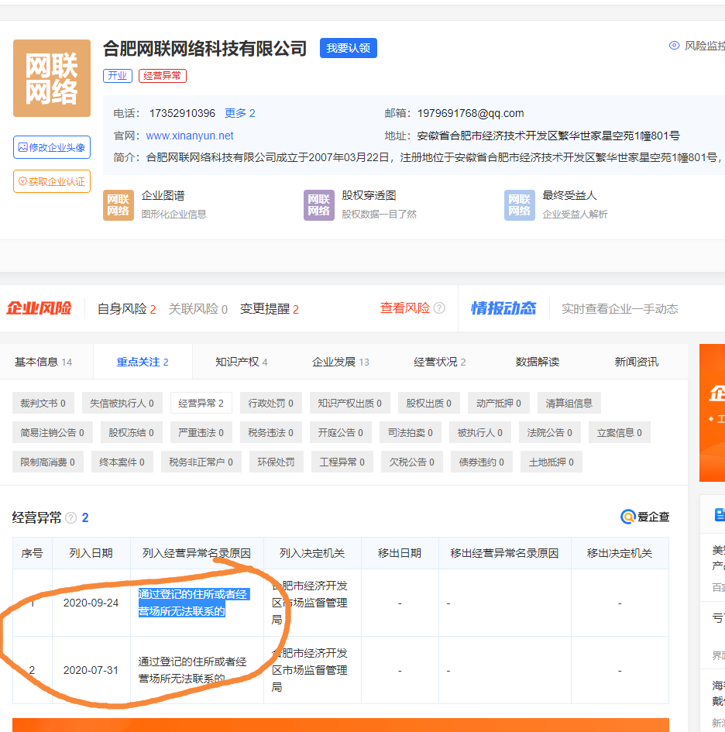Select 开庭公告 0 filter tag
725x732 pixels.
340,433
